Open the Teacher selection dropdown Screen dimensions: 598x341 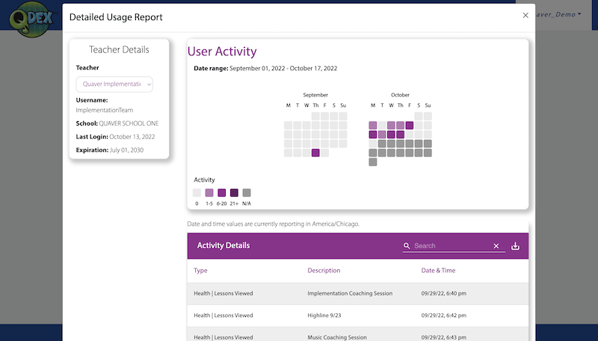point(114,85)
